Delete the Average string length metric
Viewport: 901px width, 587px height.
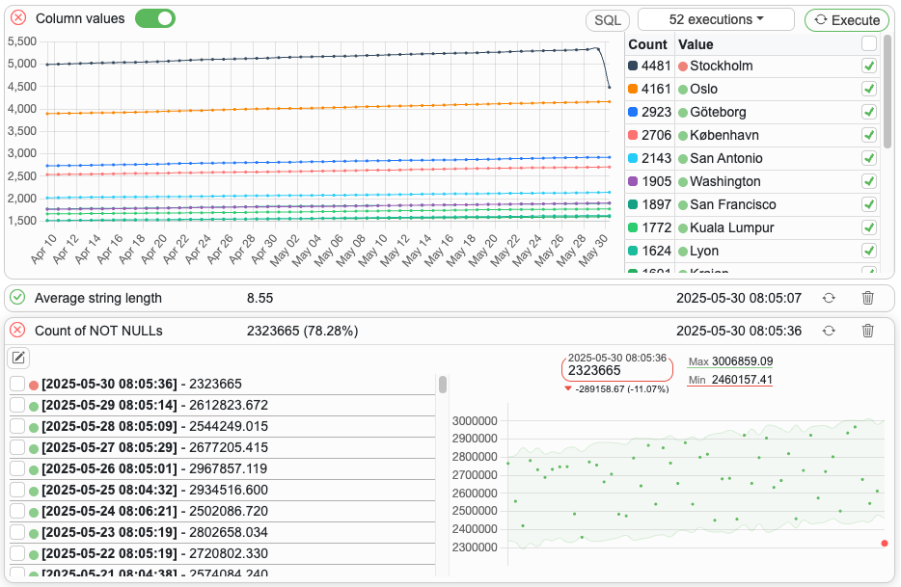click(867, 298)
